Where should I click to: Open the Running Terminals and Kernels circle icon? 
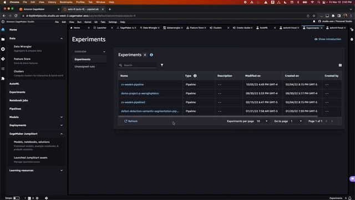coord(3,49)
